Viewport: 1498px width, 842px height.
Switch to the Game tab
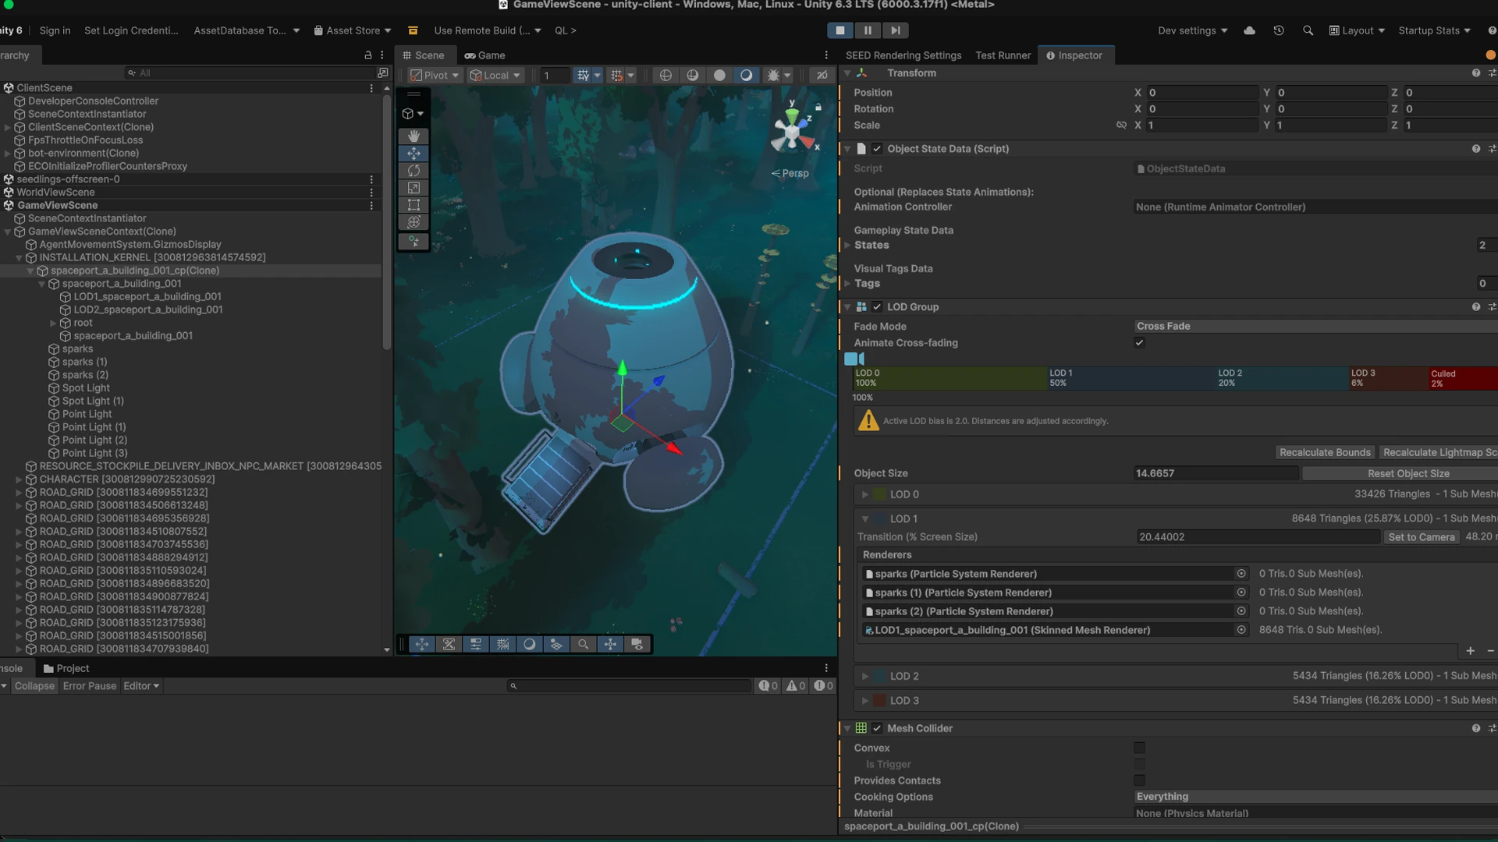(485, 55)
